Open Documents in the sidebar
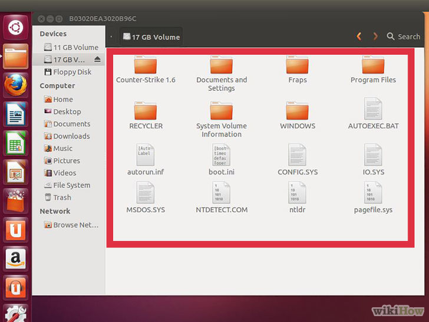This screenshot has height=322, width=429. [x=68, y=124]
